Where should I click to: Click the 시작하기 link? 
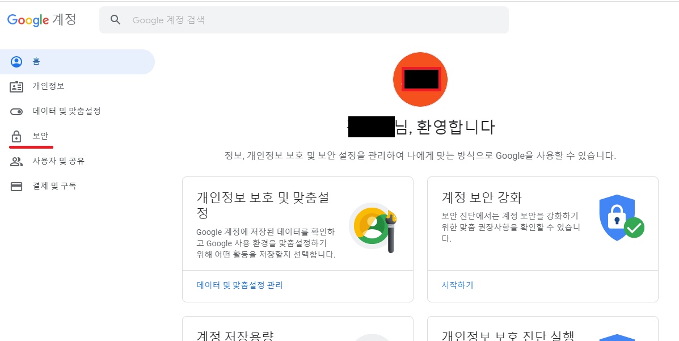(457, 285)
